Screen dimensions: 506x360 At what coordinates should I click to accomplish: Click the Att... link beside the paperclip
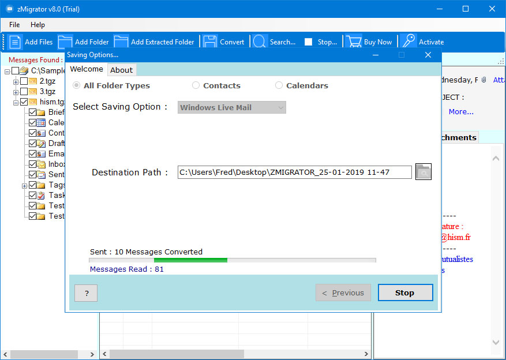tap(499, 80)
